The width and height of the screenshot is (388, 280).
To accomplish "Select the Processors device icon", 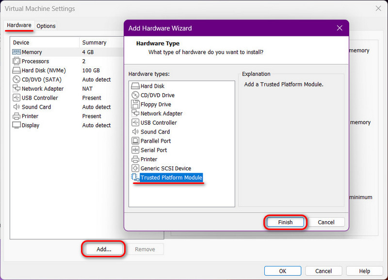I will [16, 61].
